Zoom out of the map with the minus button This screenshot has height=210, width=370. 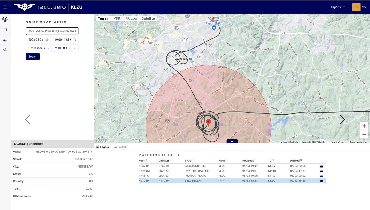[364, 134]
